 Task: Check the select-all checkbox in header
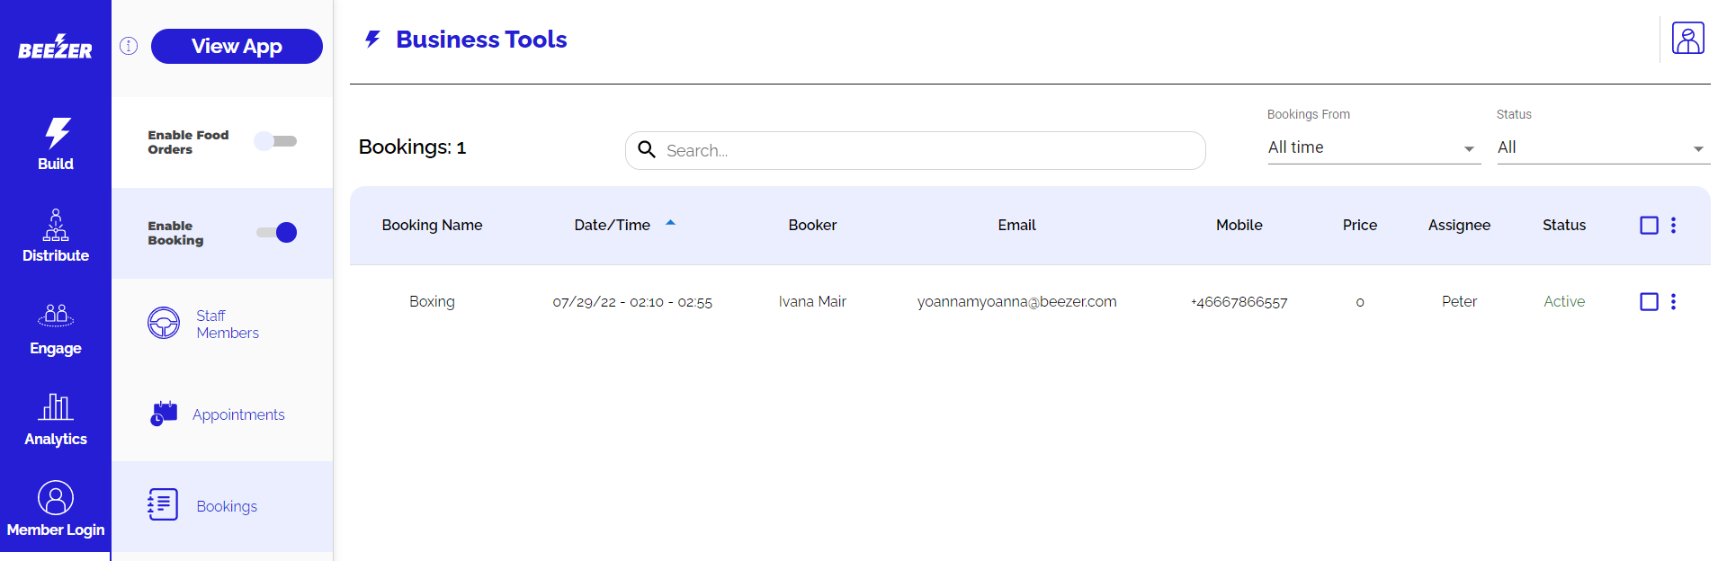coord(1649,226)
